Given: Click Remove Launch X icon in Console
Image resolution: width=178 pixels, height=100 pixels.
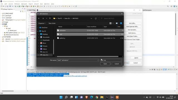Looking at the screenshot, I should [152, 69].
